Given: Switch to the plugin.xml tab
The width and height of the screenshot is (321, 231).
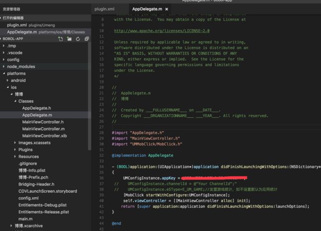Looking at the screenshot, I should tap(104, 9).
